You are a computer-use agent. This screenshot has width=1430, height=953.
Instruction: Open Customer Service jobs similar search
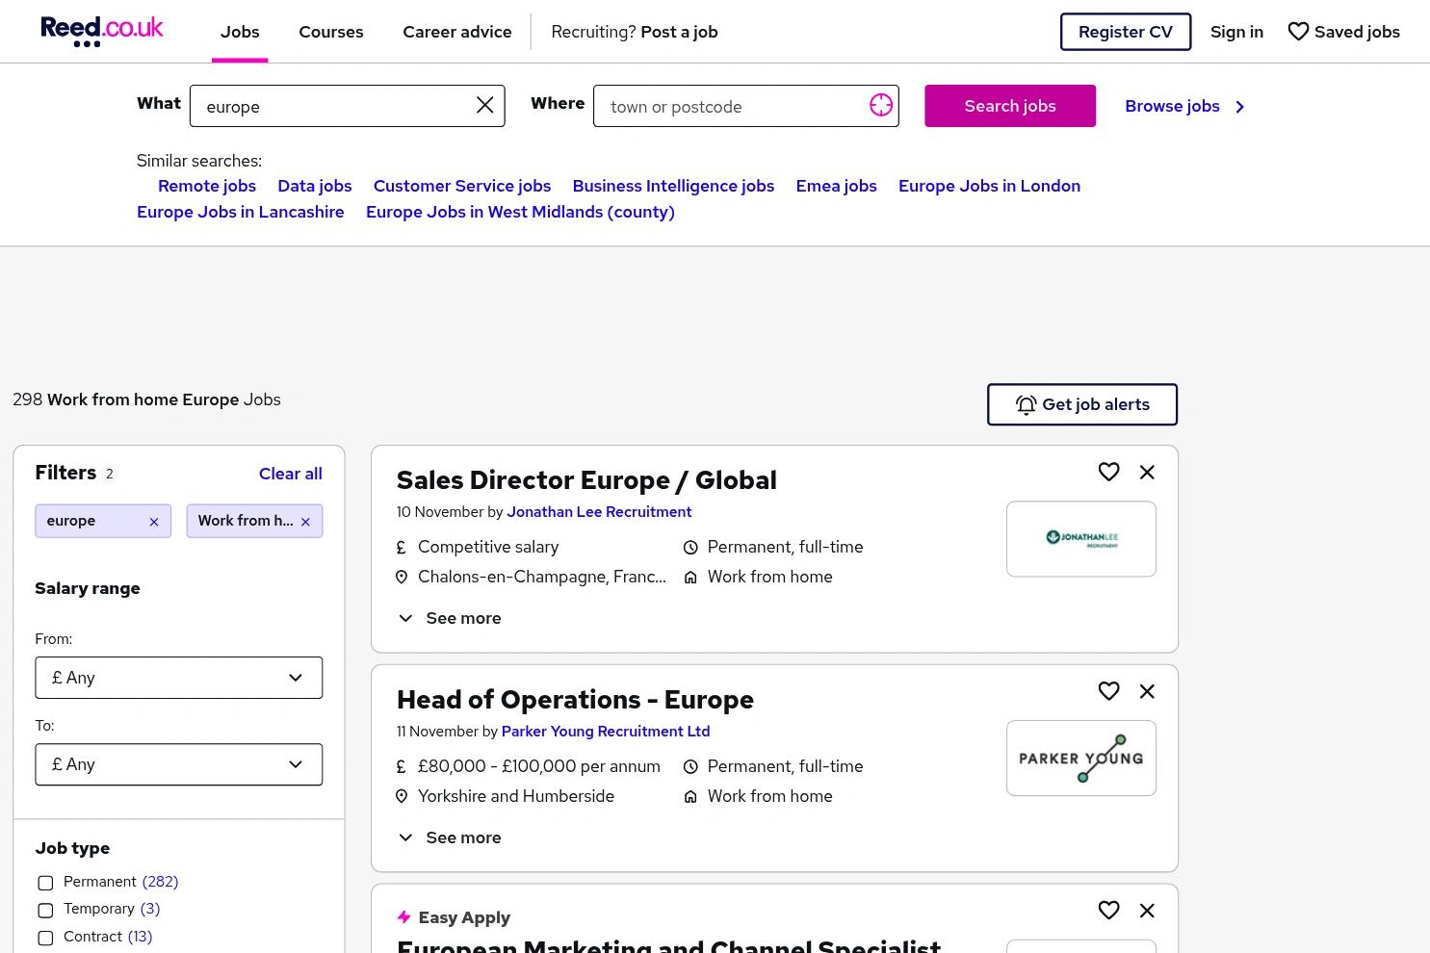(462, 186)
